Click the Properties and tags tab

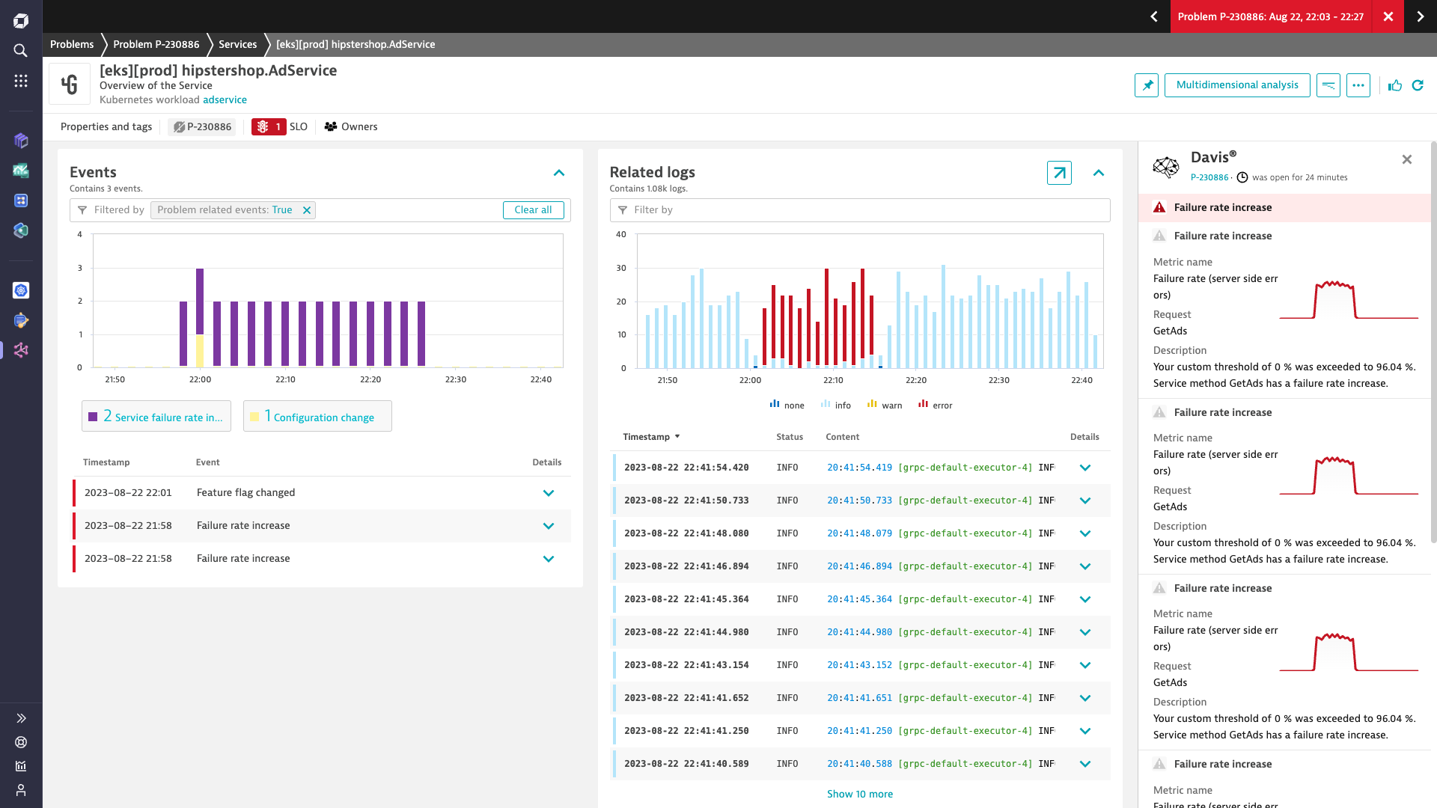pyautogui.click(x=106, y=126)
